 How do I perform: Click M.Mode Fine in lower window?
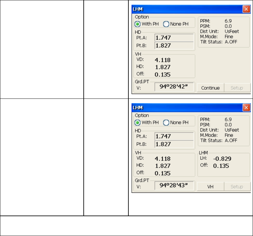[229, 135]
